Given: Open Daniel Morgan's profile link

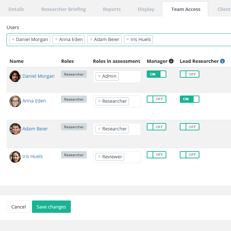Looking at the screenshot, I should (x=38, y=76).
